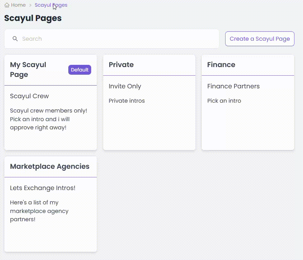Click the Invite Only entry
This screenshot has height=260, width=303.
coord(125,86)
